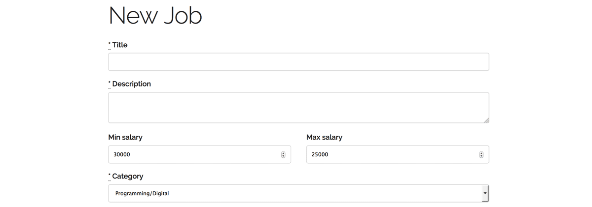The width and height of the screenshot is (592, 207).
Task: Click the Category dropdown arrow button
Action: coord(485,193)
